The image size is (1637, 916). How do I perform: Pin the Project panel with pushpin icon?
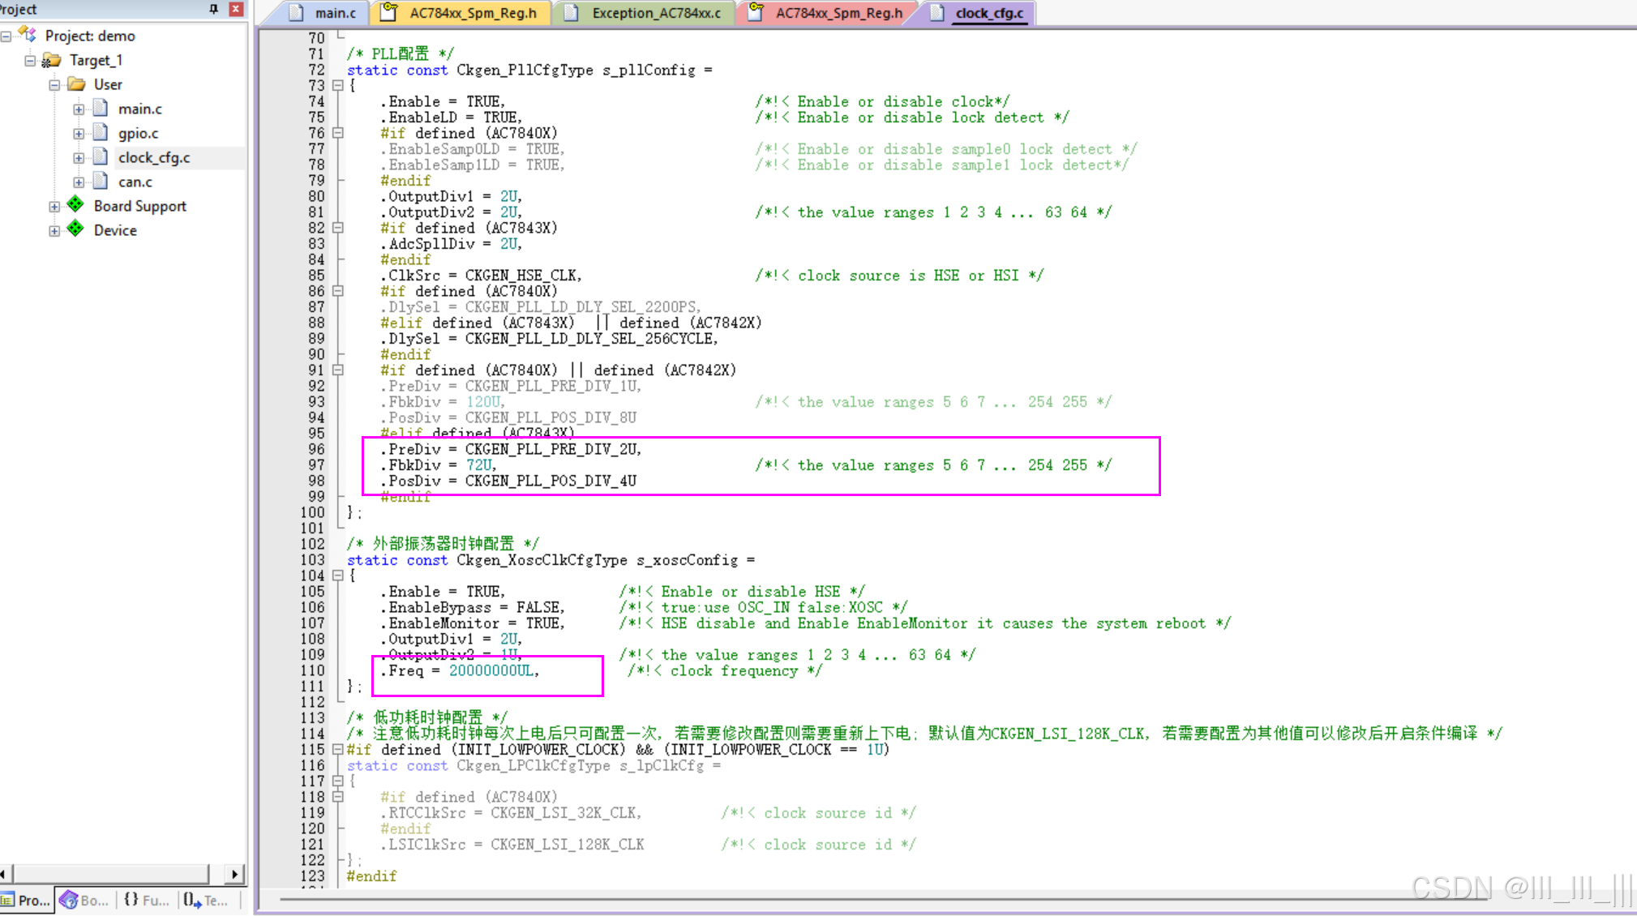pyautogui.click(x=214, y=9)
